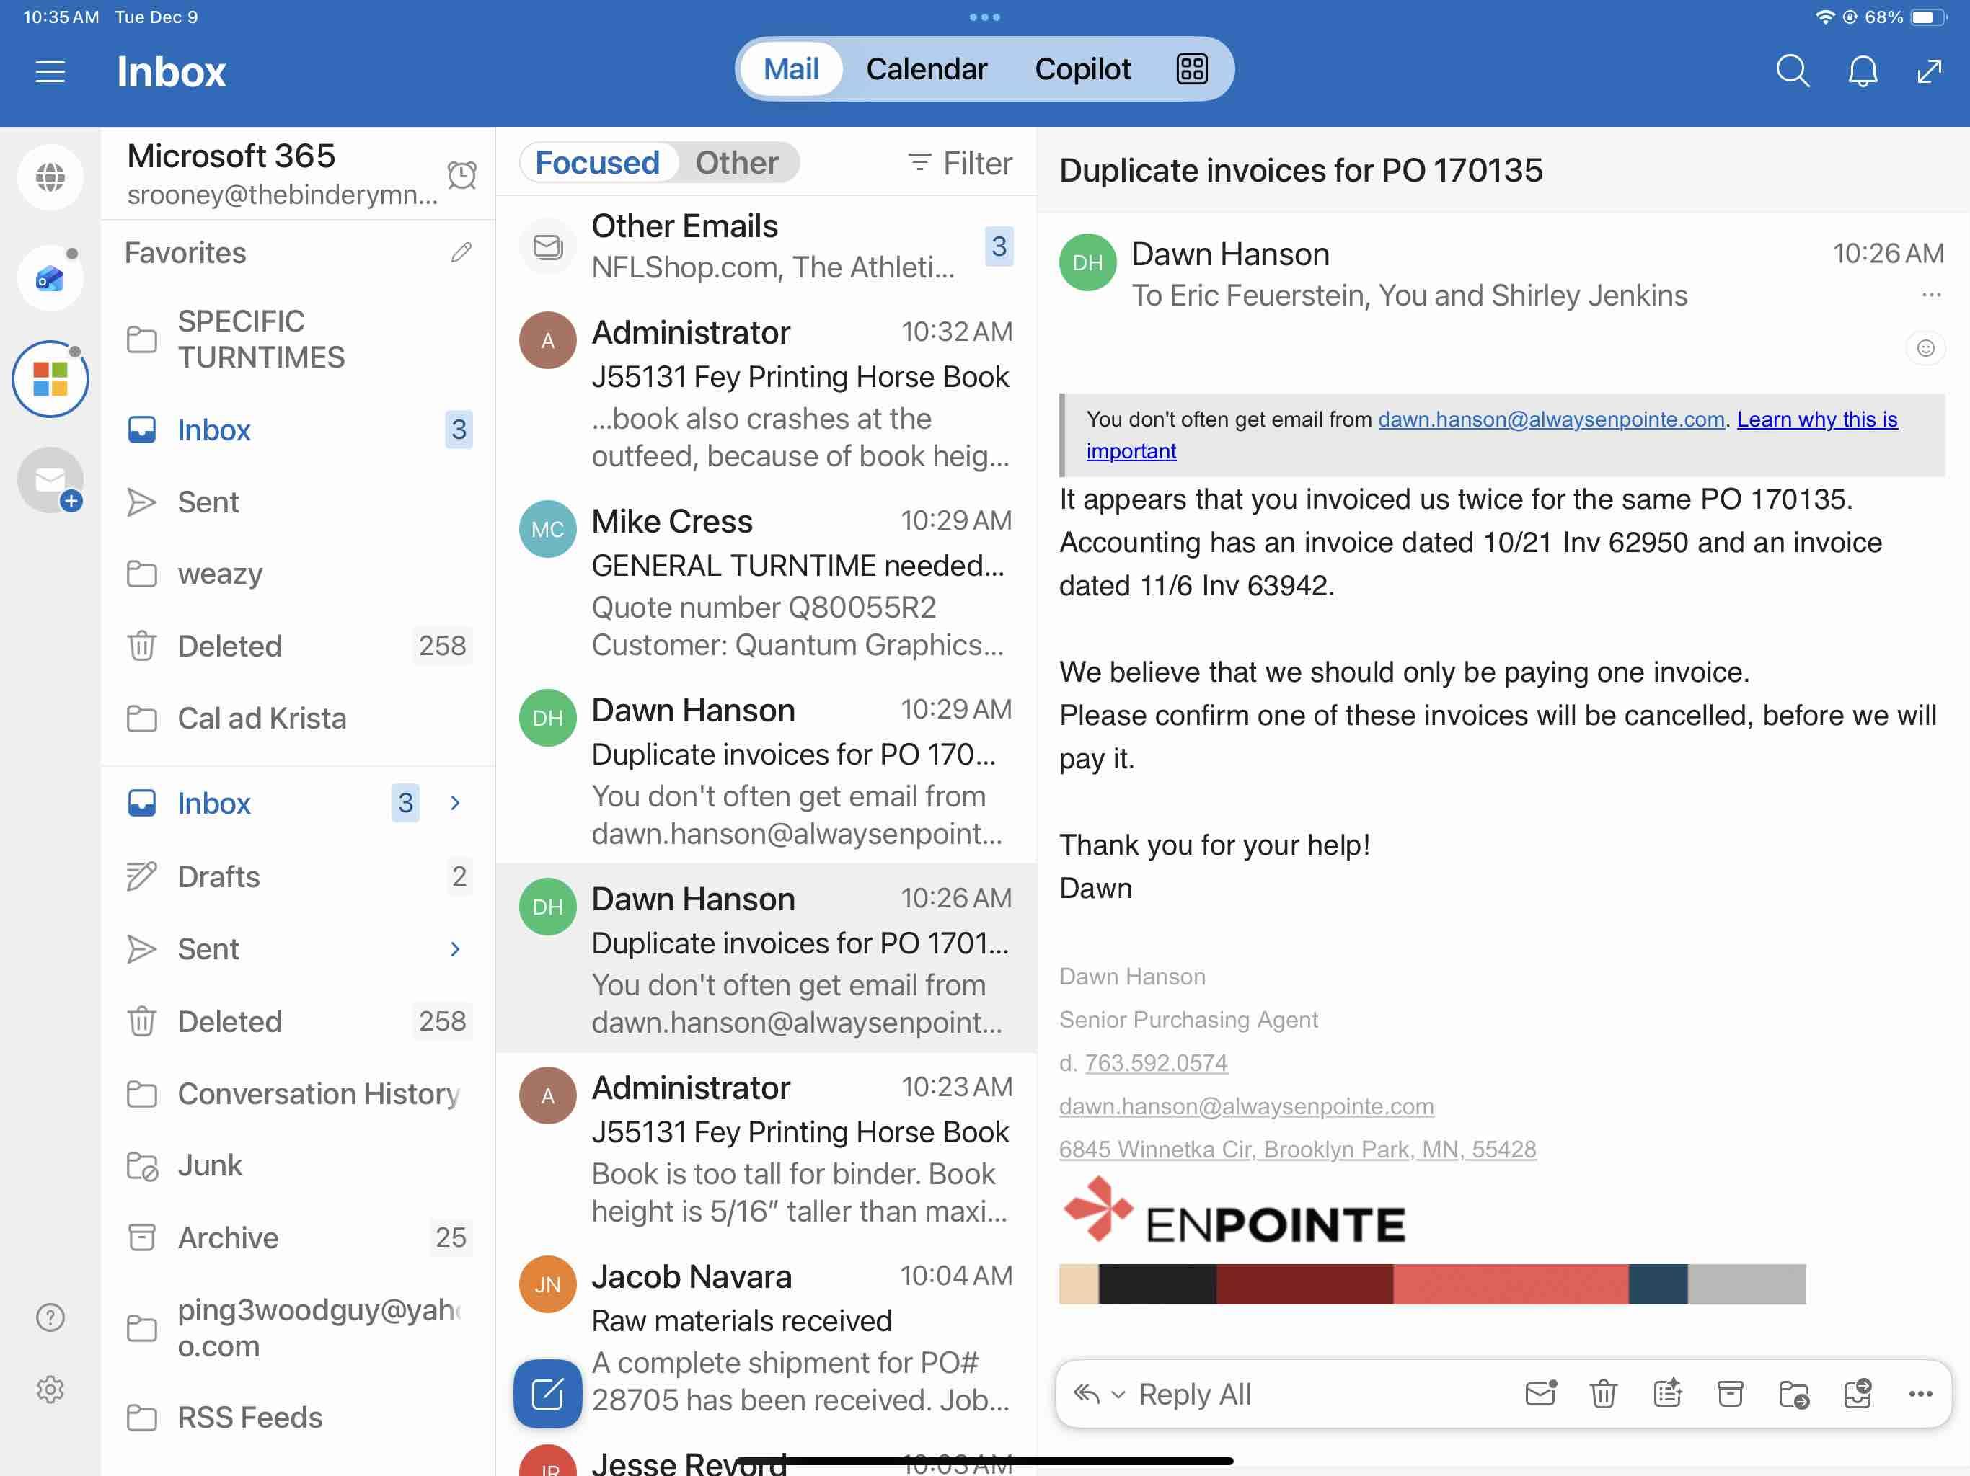Click the move to folder icon

(1793, 1393)
